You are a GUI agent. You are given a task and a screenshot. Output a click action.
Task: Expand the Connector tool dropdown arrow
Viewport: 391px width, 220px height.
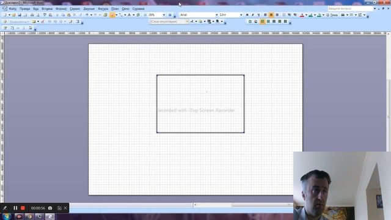pos(125,15)
